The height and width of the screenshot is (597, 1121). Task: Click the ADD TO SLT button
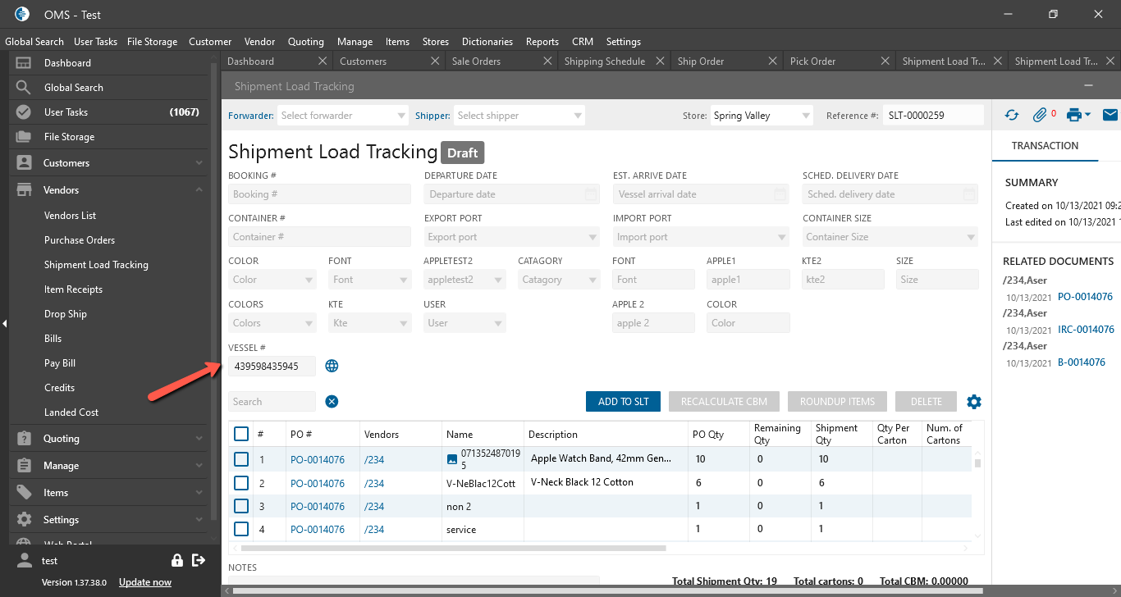pos(623,402)
